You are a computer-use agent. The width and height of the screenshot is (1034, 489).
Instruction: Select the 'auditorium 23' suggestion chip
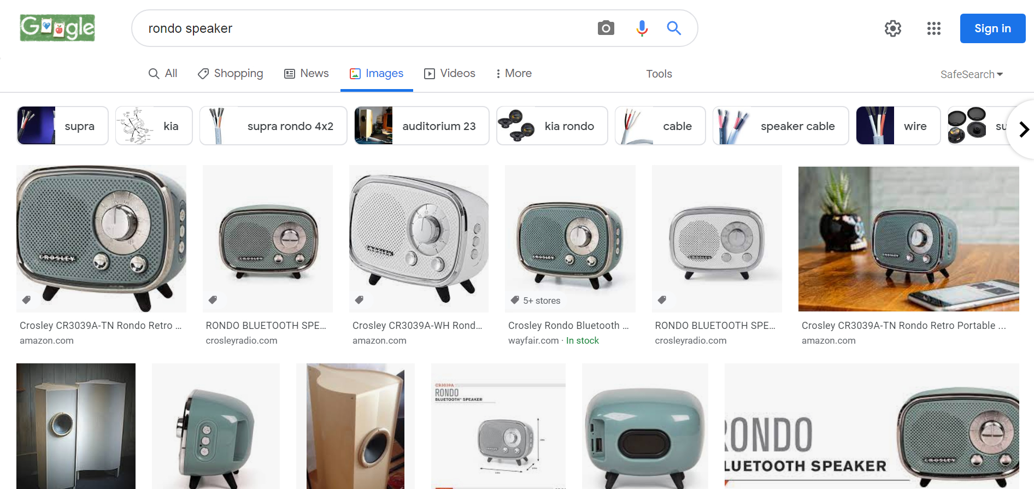coord(422,126)
